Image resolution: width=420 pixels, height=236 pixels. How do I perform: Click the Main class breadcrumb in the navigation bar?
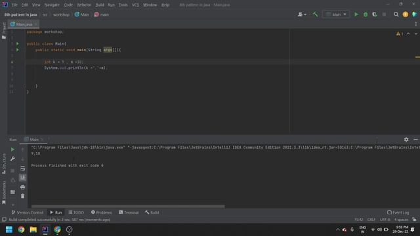pos(81,14)
